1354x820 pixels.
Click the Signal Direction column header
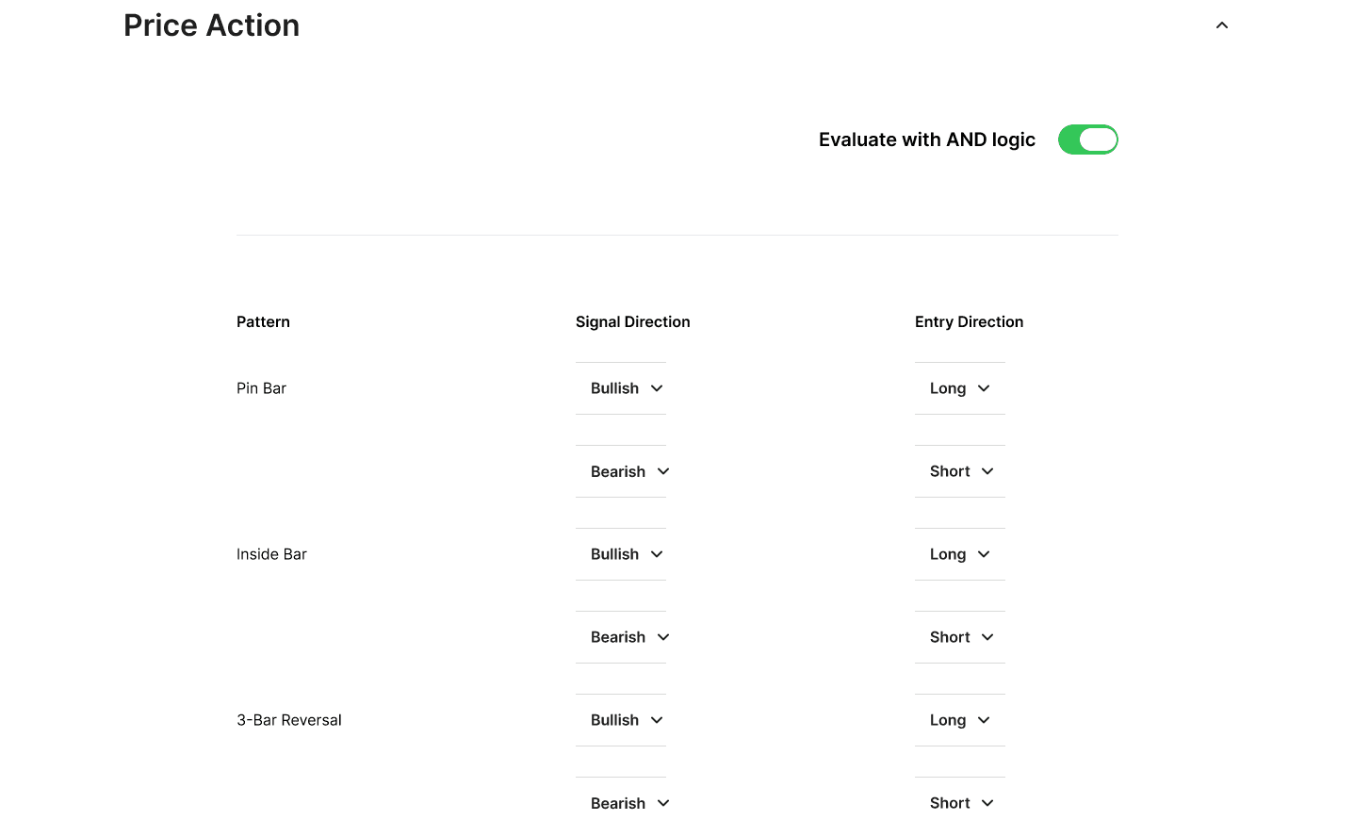632,321
